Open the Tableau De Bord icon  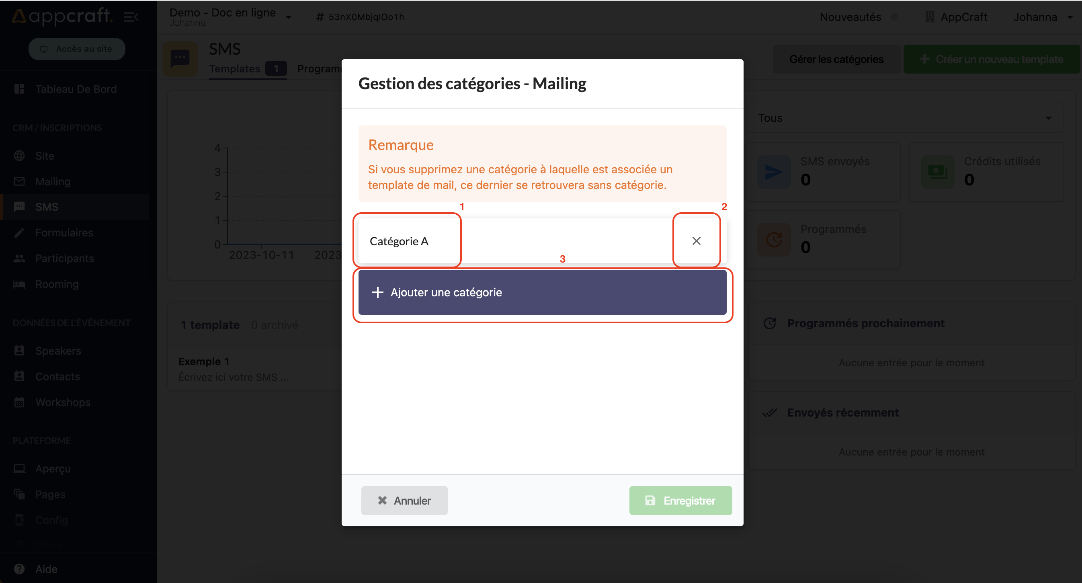pos(19,89)
